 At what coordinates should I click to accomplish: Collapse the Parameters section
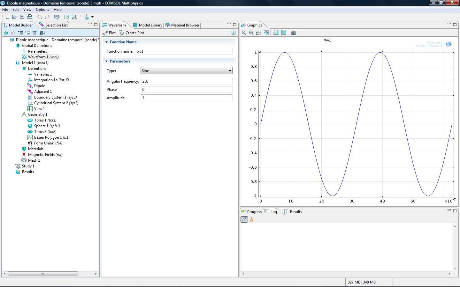107,61
